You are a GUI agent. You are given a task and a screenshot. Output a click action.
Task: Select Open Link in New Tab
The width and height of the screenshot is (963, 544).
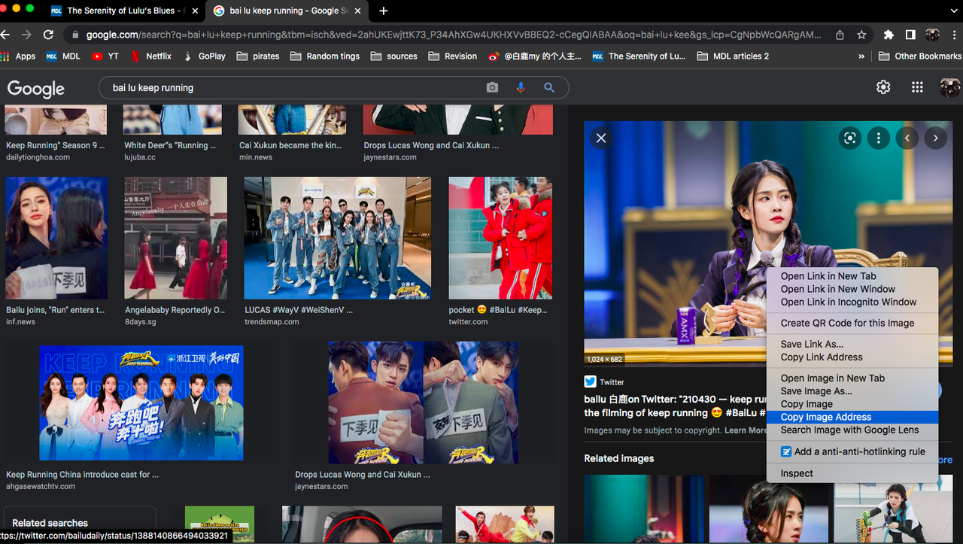coord(828,276)
